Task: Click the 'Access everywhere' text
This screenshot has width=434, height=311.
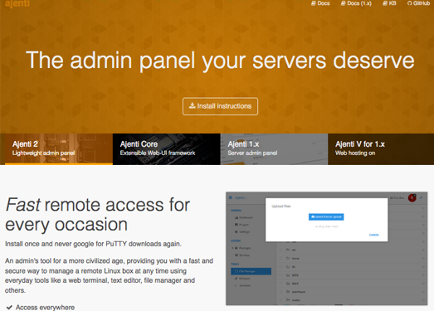Action: click(x=45, y=308)
